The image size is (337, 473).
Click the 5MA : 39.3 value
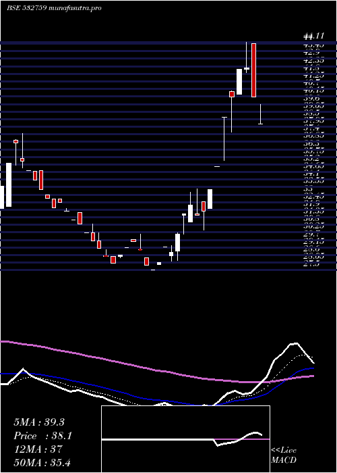tap(39, 422)
